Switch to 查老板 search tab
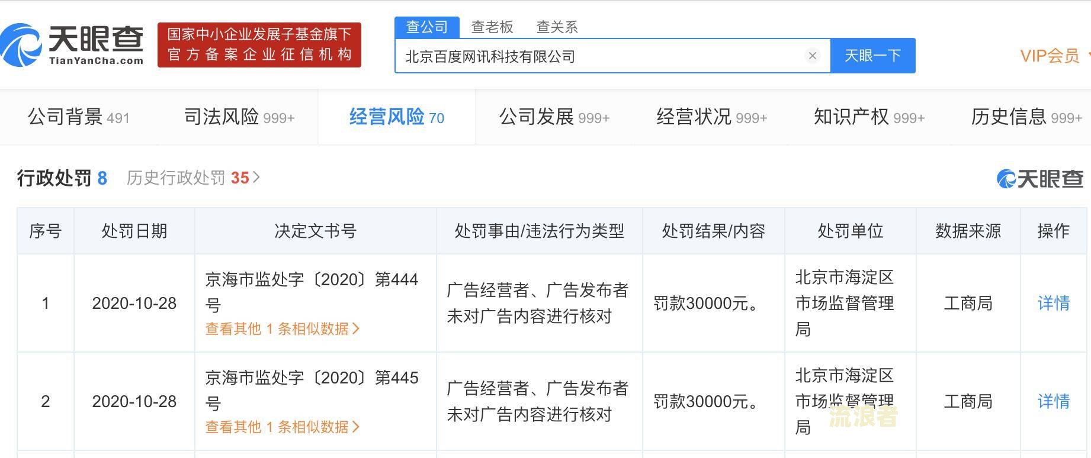This screenshot has height=458, width=1091. pyautogui.click(x=492, y=27)
